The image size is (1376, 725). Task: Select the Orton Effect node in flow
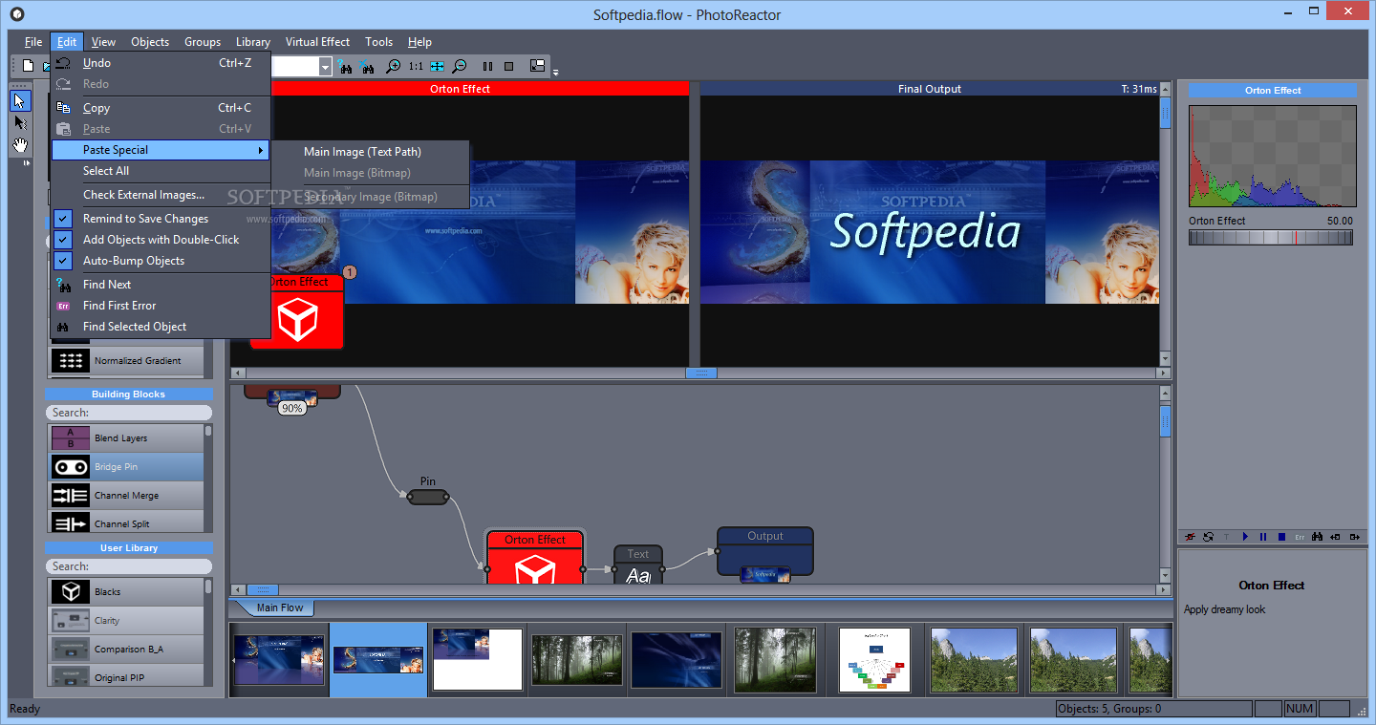535,557
